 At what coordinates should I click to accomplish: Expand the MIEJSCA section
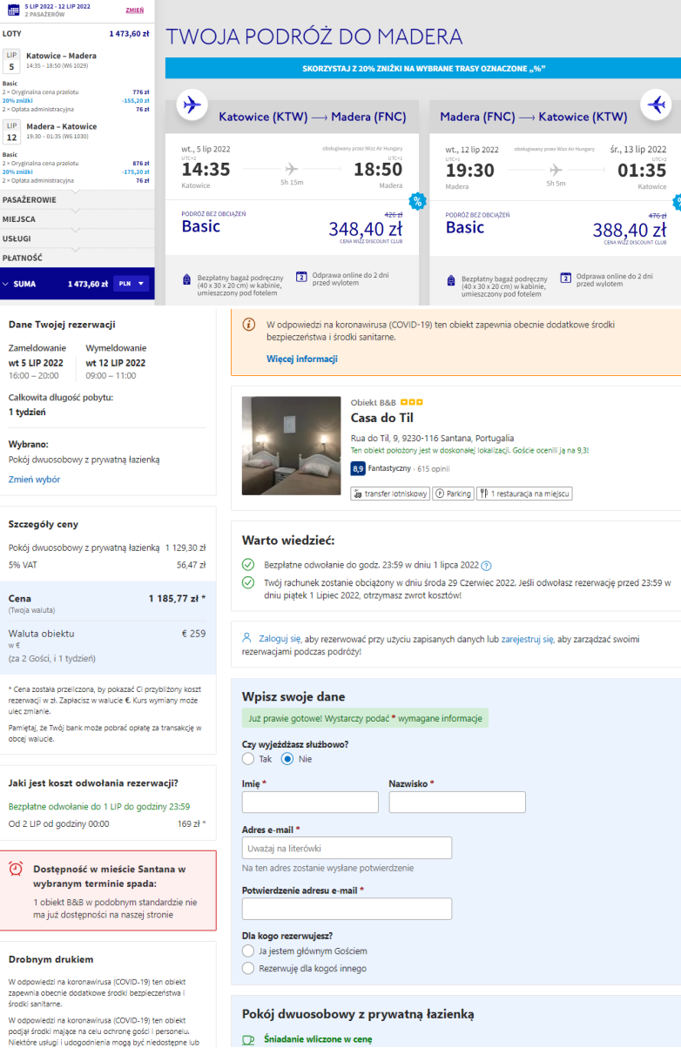click(78, 219)
